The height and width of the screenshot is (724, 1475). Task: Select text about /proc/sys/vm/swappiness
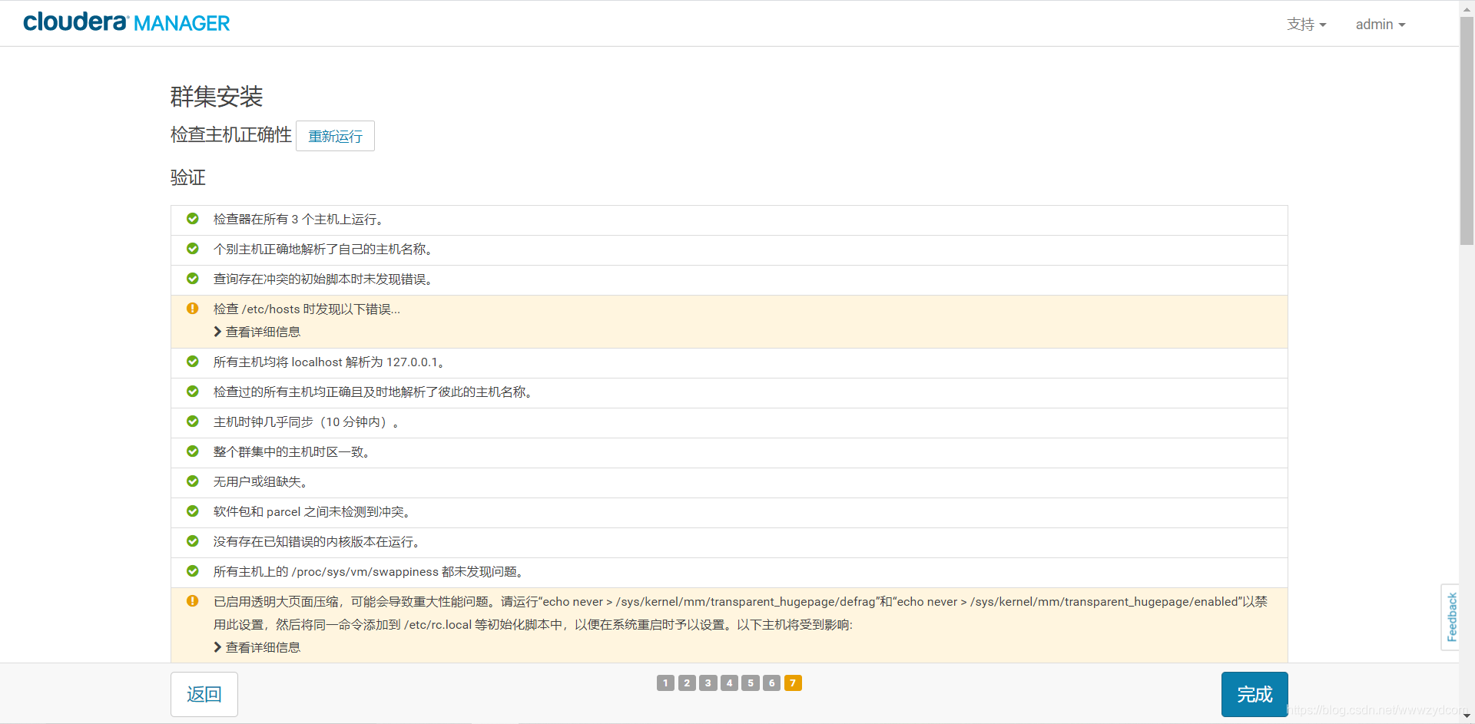point(370,572)
